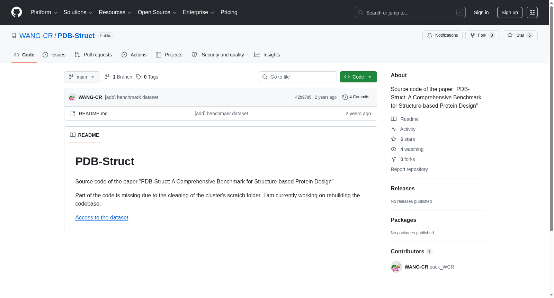Open the Insights tab
554x298 pixels.
[267, 55]
